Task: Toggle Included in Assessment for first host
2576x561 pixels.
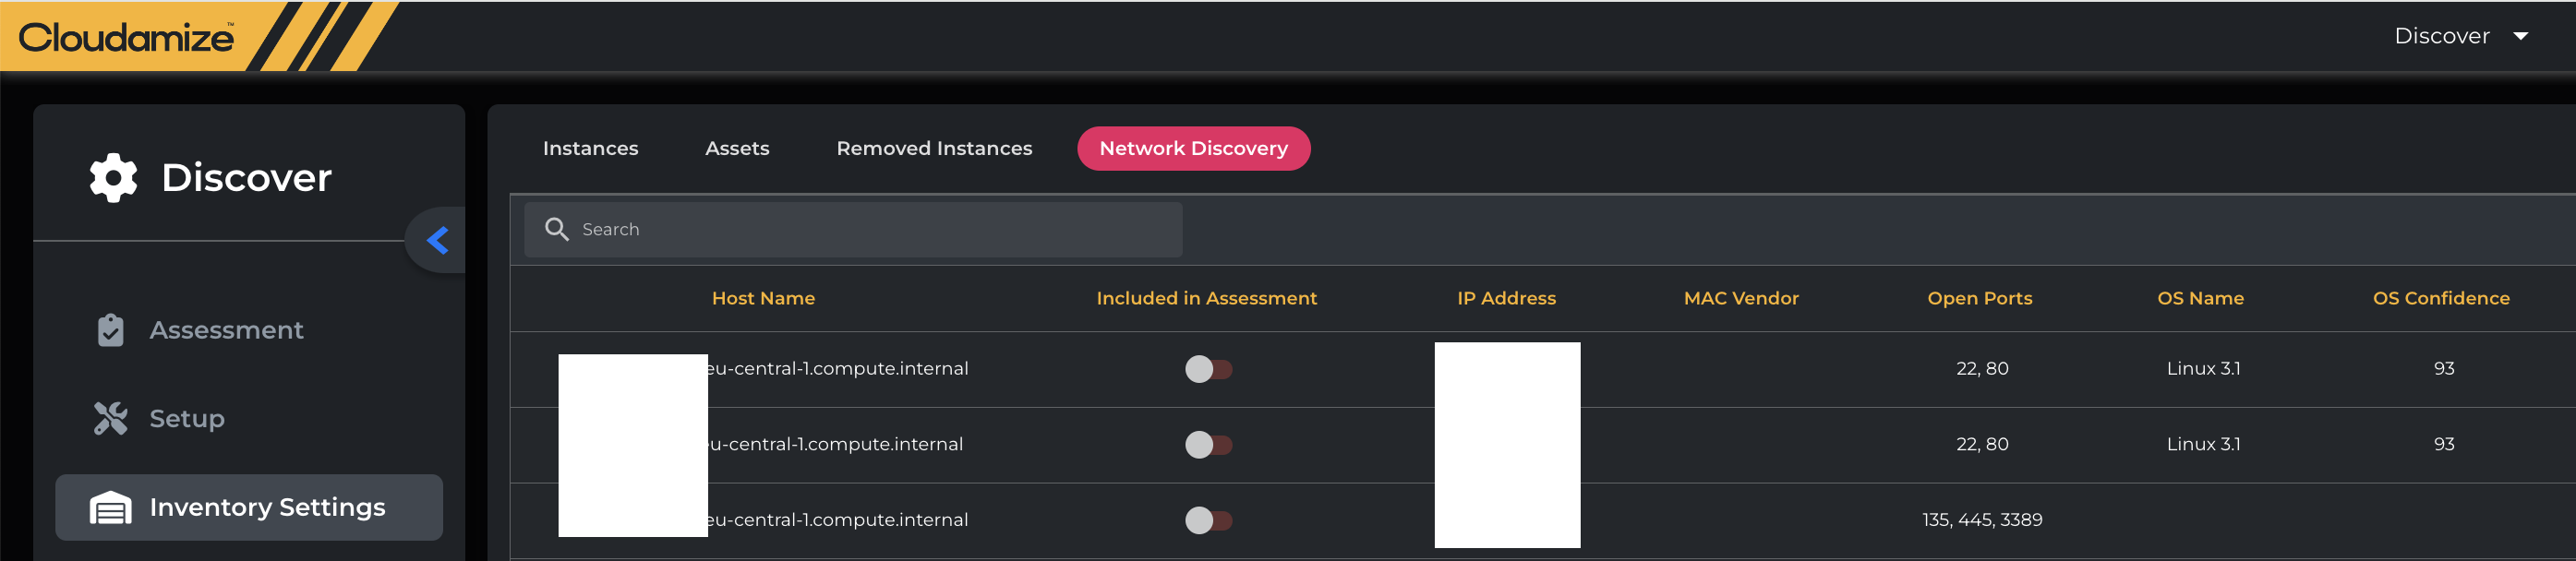Action: click(1208, 369)
